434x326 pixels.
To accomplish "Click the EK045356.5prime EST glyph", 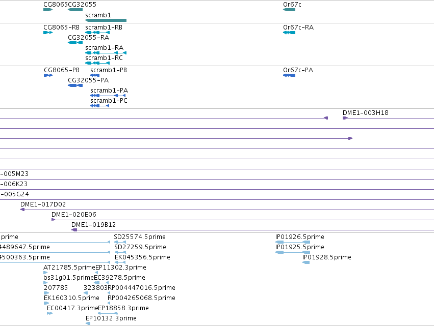I will click(x=120, y=262).
